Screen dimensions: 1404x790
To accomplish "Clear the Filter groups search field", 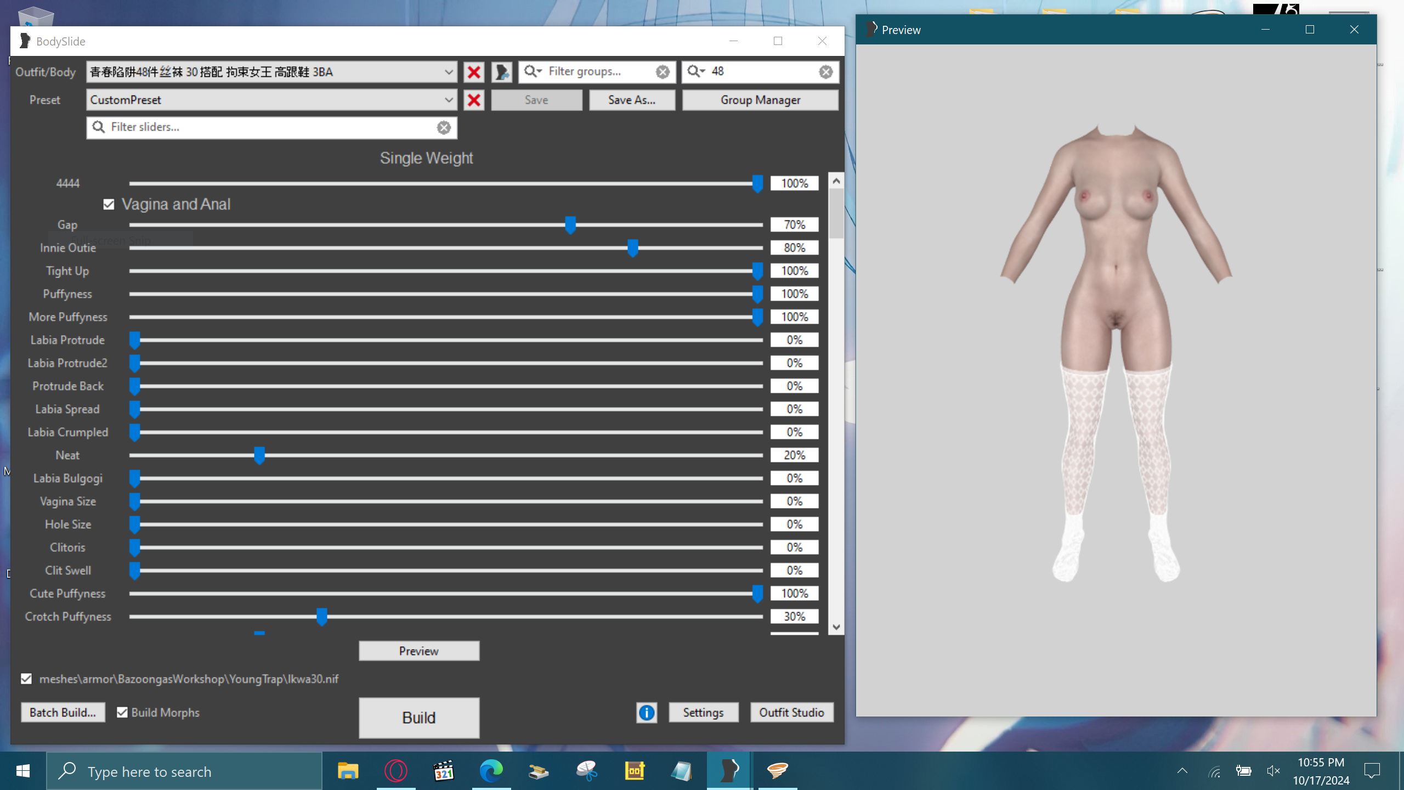I will 663,72.
